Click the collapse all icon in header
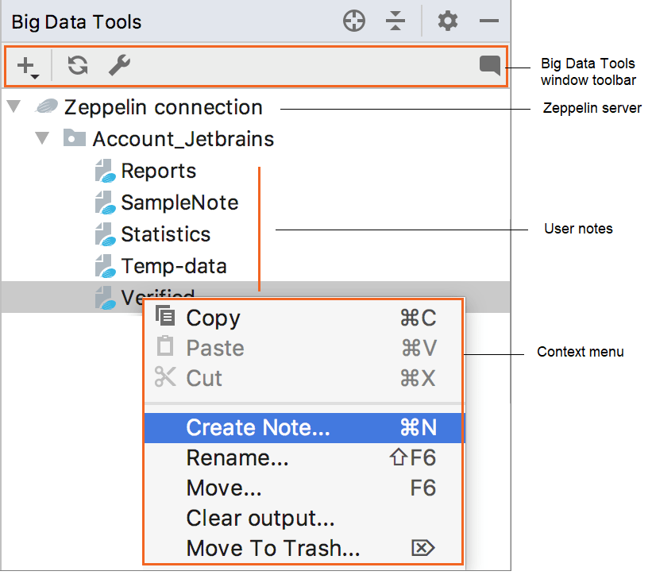The image size is (652, 575). (395, 21)
